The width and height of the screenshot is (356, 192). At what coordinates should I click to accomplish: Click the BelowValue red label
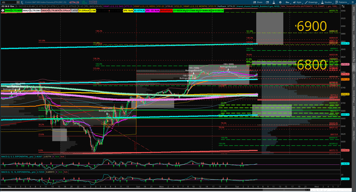(x=166, y=11)
